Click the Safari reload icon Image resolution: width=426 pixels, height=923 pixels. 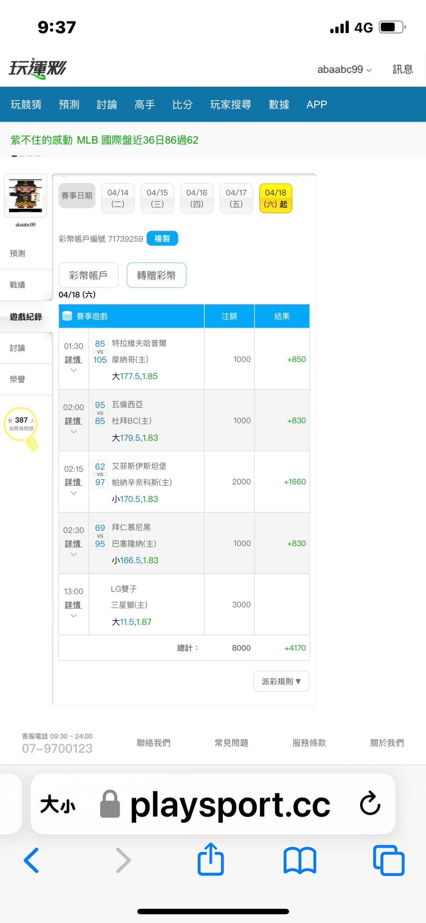click(x=370, y=803)
